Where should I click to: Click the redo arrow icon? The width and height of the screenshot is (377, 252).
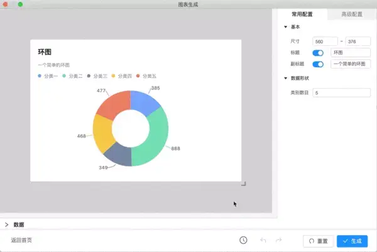278,240
